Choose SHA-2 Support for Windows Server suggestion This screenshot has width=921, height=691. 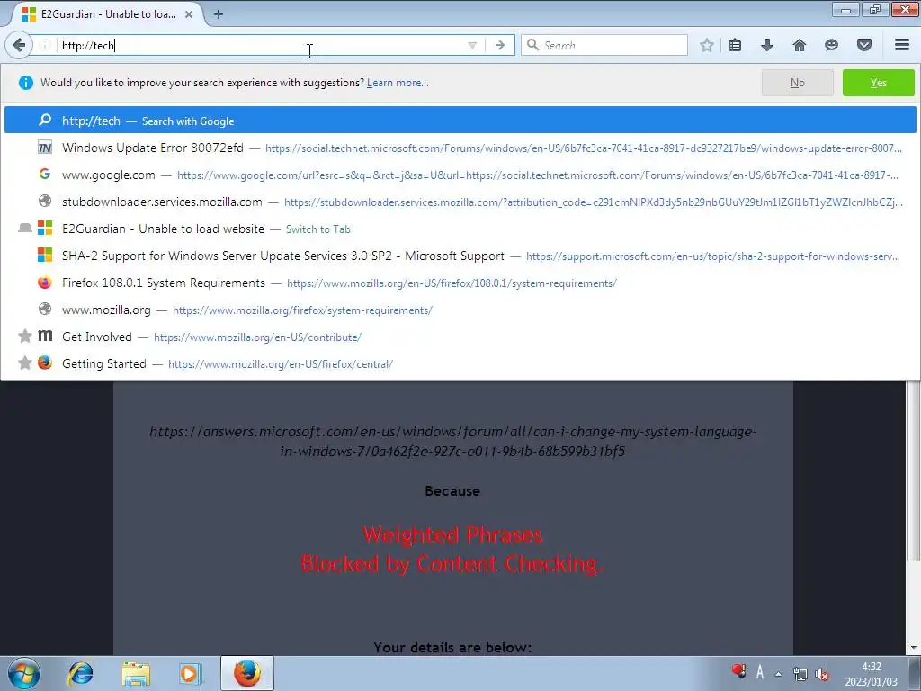(x=460, y=256)
